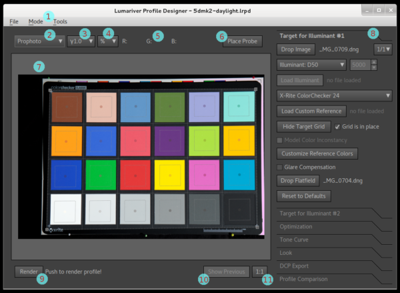This screenshot has width=400, height=293.
Task: Click the Drop Image button
Action: coord(295,49)
